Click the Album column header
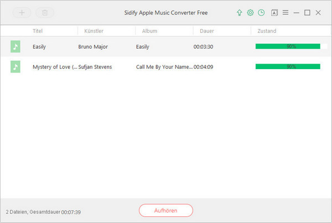 point(149,31)
